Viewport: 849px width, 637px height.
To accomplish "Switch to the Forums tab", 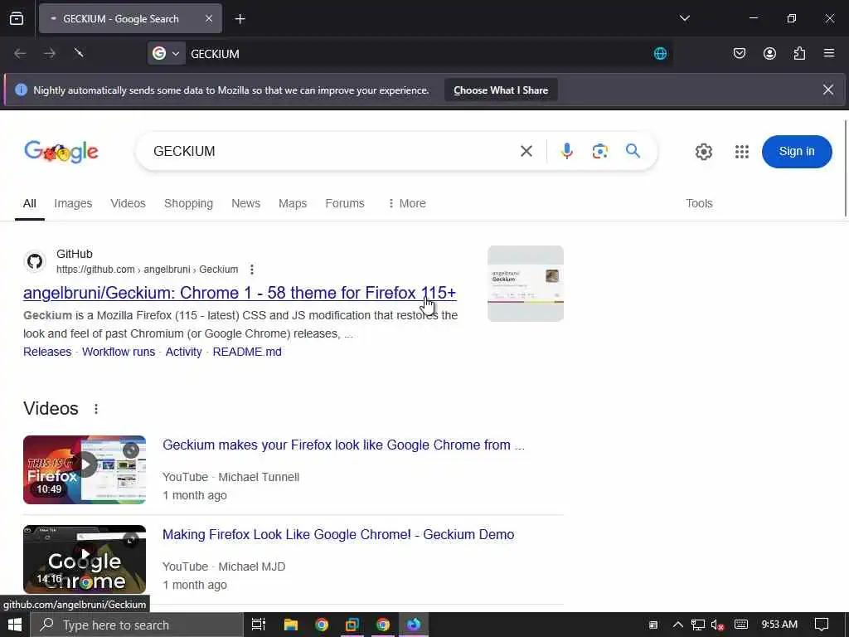I will [x=345, y=204].
